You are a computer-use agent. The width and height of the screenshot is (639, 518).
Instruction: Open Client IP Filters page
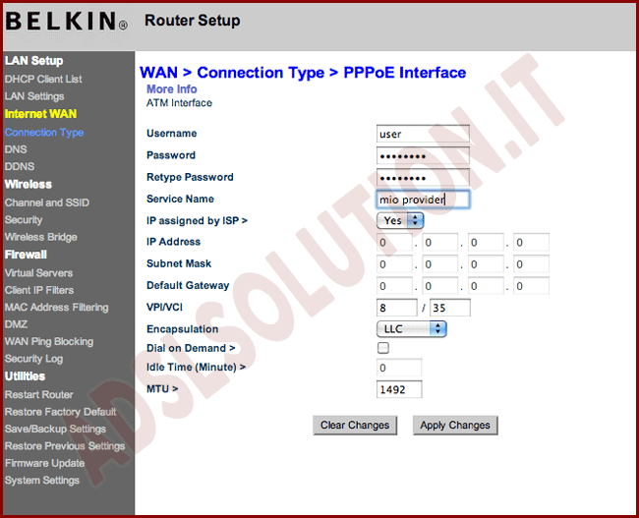pos(39,290)
